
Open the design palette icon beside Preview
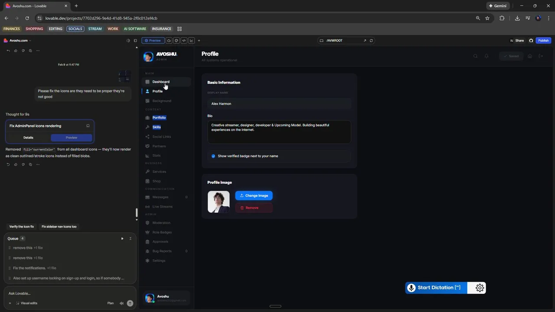176,40
